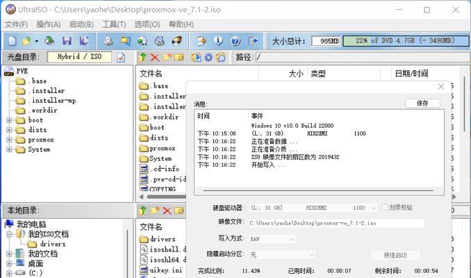
Task: Click the 映像文件 path field
Action: (337, 223)
